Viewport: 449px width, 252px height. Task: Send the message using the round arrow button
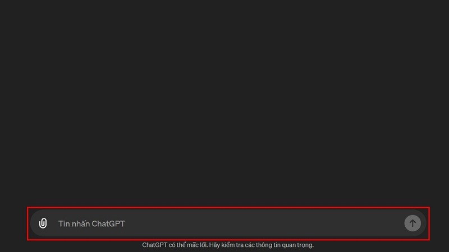[413, 223]
